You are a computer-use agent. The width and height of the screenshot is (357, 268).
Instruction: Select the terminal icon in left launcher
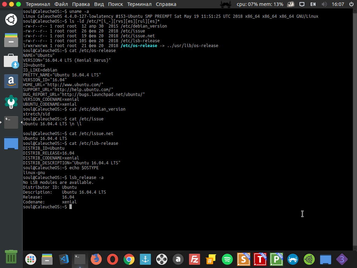coord(11,122)
